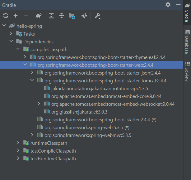Click the compileClasspath folder icon
Screen dimensions: 191x180
(x=26, y=49)
